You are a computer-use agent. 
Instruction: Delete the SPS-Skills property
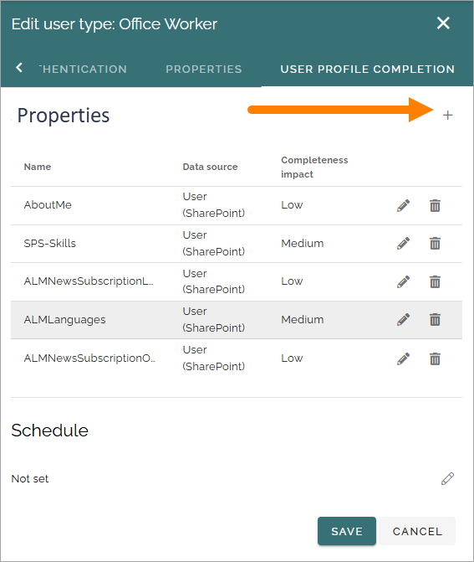point(435,244)
